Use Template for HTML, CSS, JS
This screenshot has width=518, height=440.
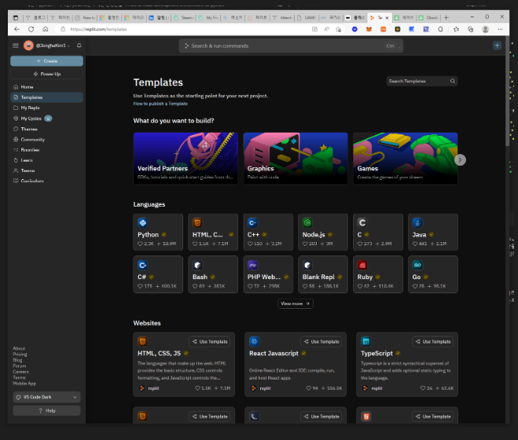pyautogui.click(x=210, y=342)
